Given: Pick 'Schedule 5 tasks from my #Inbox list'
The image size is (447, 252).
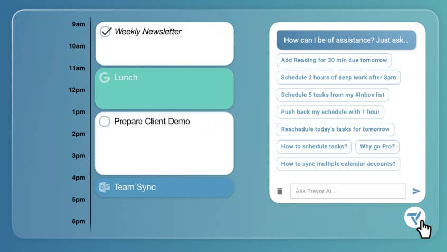Looking at the screenshot, I should [x=332, y=95].
